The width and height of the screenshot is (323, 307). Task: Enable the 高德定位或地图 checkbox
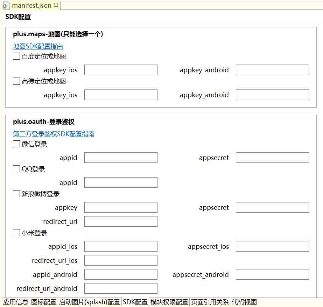pos(16,81)
